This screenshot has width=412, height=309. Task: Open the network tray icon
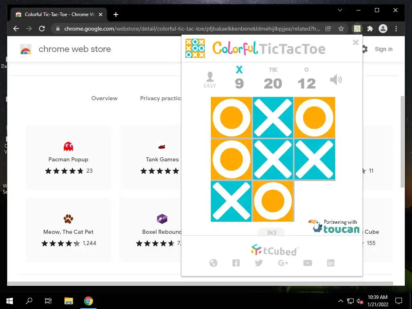[350, 301]
